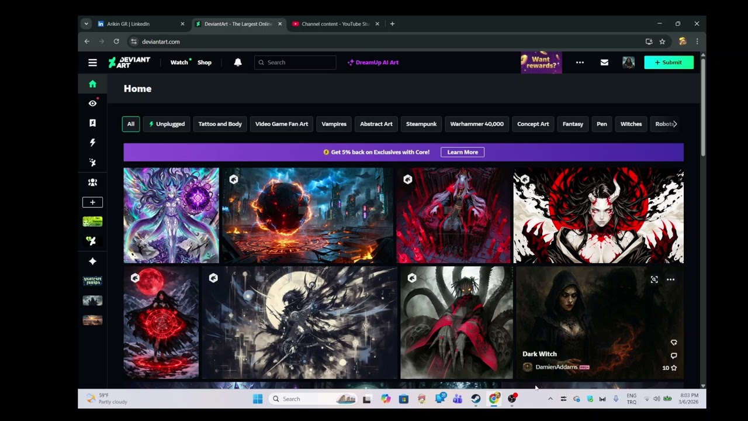Open the lightning bolt sidebar icon

tap(92, 143)
